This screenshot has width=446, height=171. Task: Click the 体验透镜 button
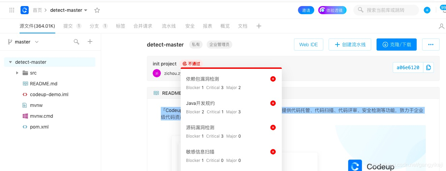[x=332, y=10]
